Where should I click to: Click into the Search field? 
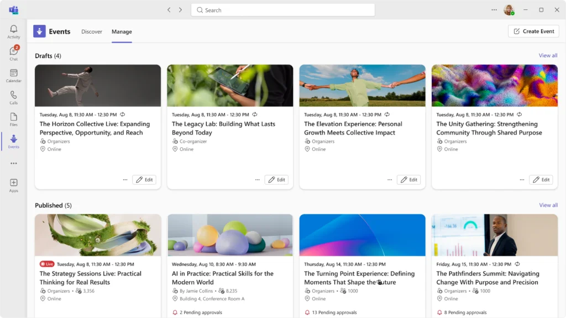282,10
